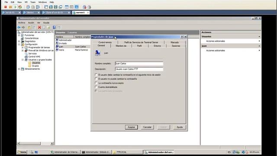Open the Ayuda menu in Server Manager

[46, 23]
